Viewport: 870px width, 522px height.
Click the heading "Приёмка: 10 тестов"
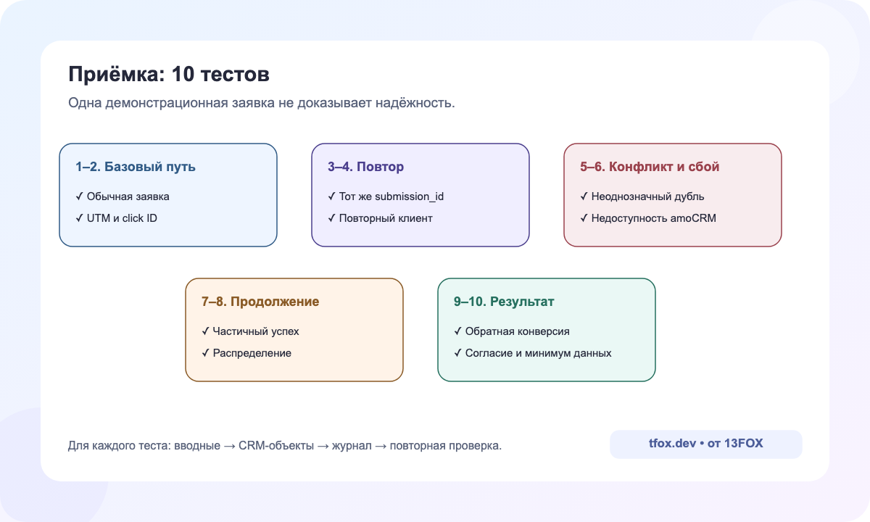click(x=169, y=75)
